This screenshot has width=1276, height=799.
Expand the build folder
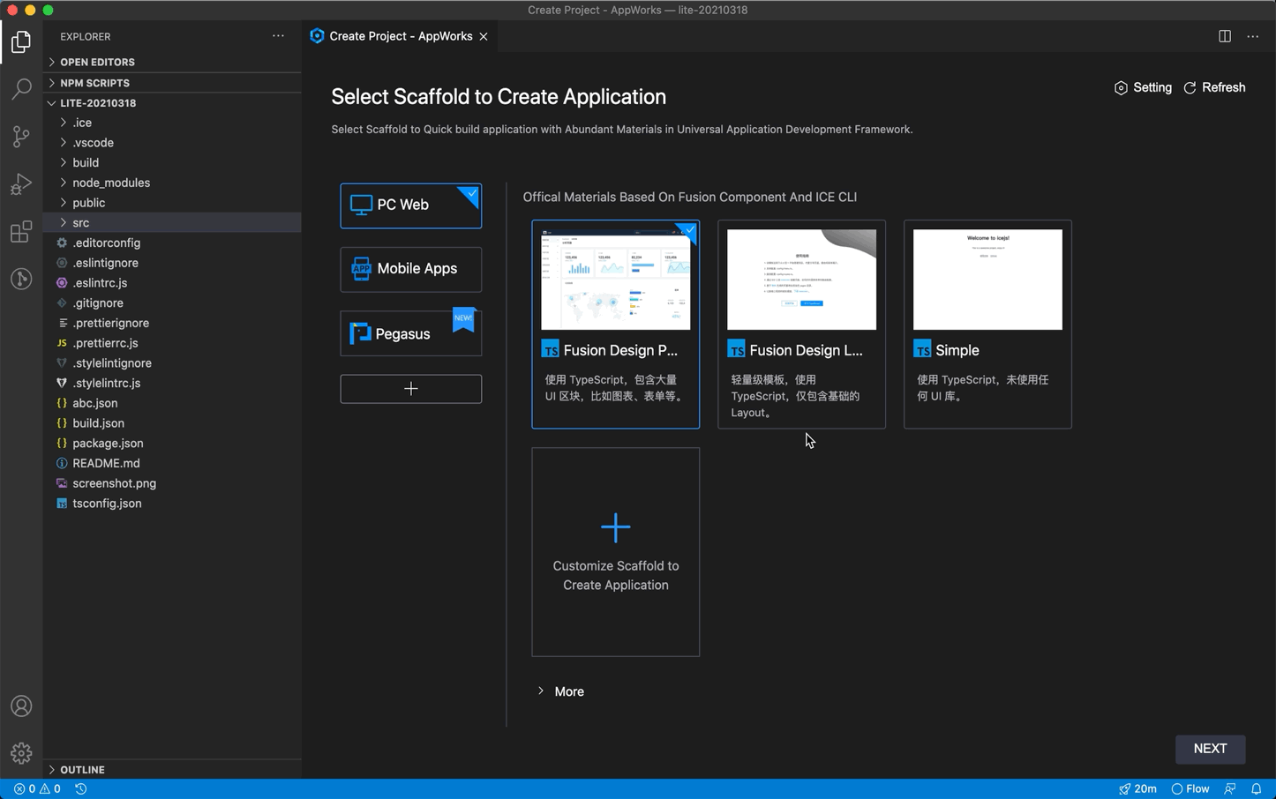click(x=172, y=163)
